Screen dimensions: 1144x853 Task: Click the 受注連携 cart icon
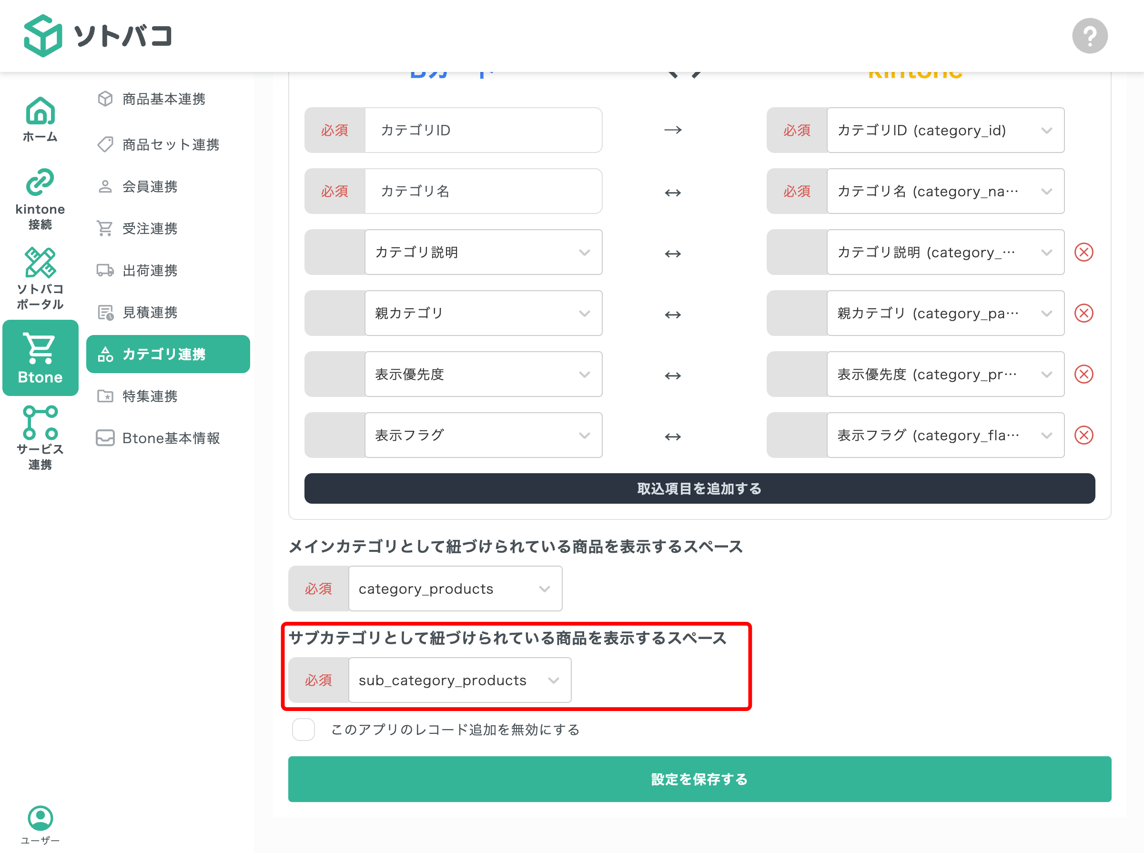tap(106, 228)
